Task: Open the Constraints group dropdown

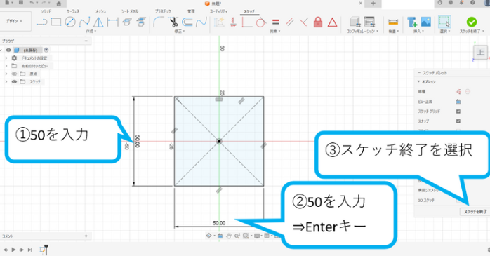Action: (275, 32)
